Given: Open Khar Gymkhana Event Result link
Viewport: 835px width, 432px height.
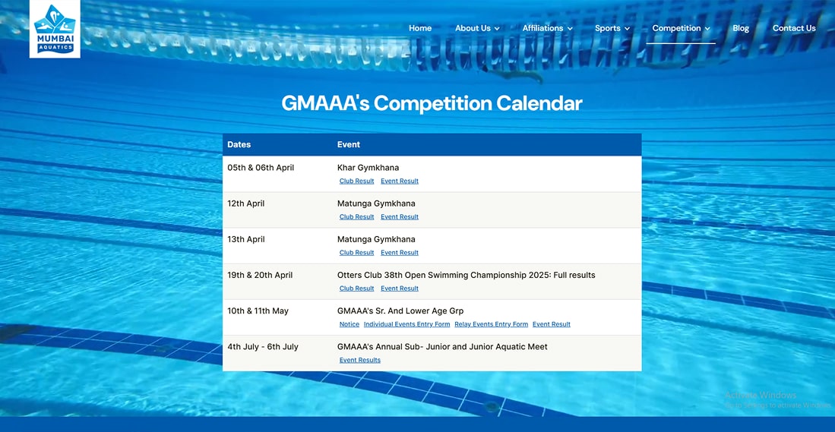Looking at the screenshot, I should click(400, 181).
